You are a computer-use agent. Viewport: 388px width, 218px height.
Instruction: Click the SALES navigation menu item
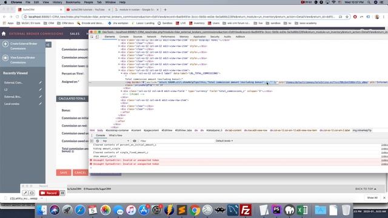click(x=75, y=34)
